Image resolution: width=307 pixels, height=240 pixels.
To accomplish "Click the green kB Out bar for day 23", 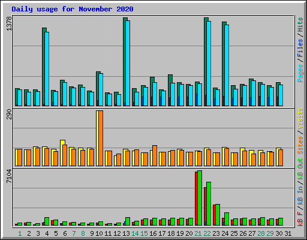I will point(218,215).
